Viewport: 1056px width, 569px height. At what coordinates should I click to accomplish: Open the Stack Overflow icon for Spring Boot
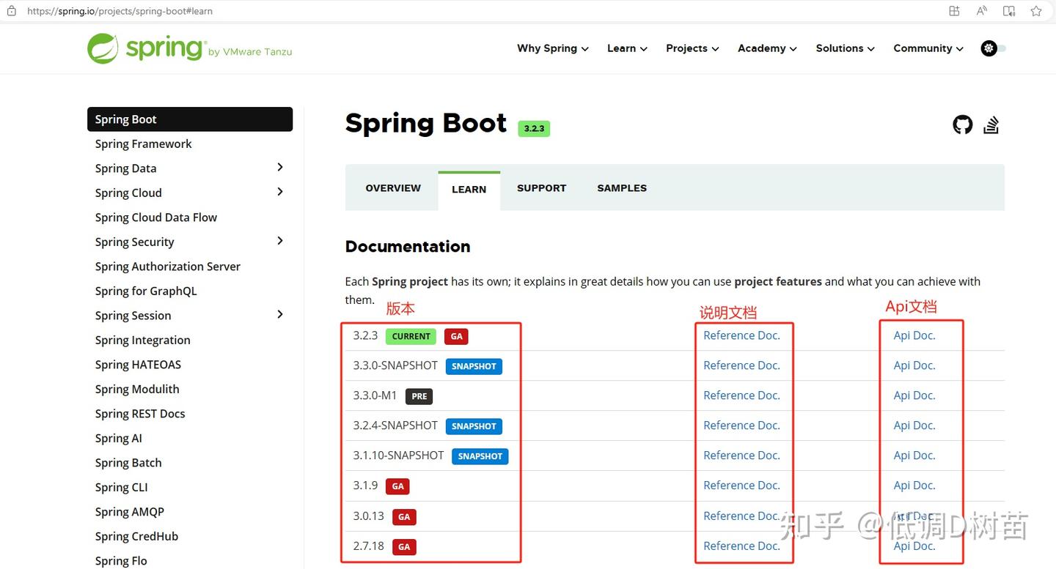coord(991,124)
